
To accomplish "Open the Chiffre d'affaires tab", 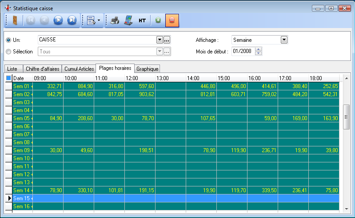I will point(41,69).
